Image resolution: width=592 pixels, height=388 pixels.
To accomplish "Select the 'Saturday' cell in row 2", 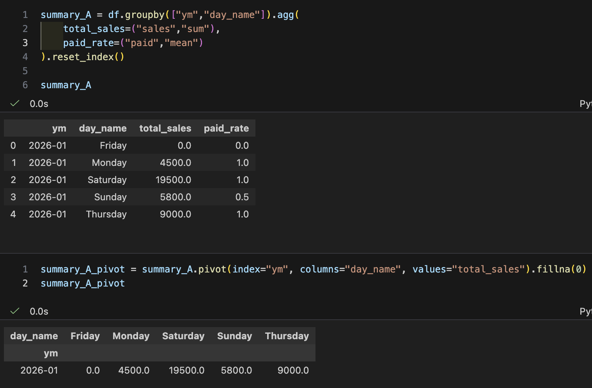I will [107, 180].
